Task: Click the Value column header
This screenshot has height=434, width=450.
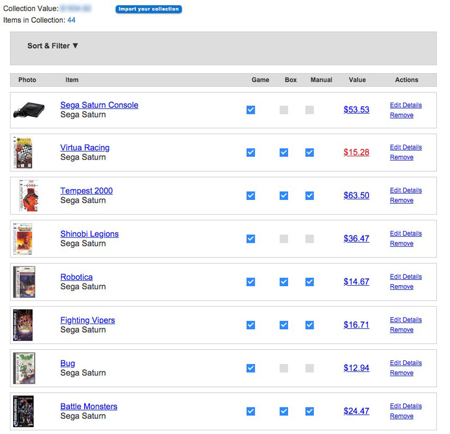Action: (x=357, y=80)
